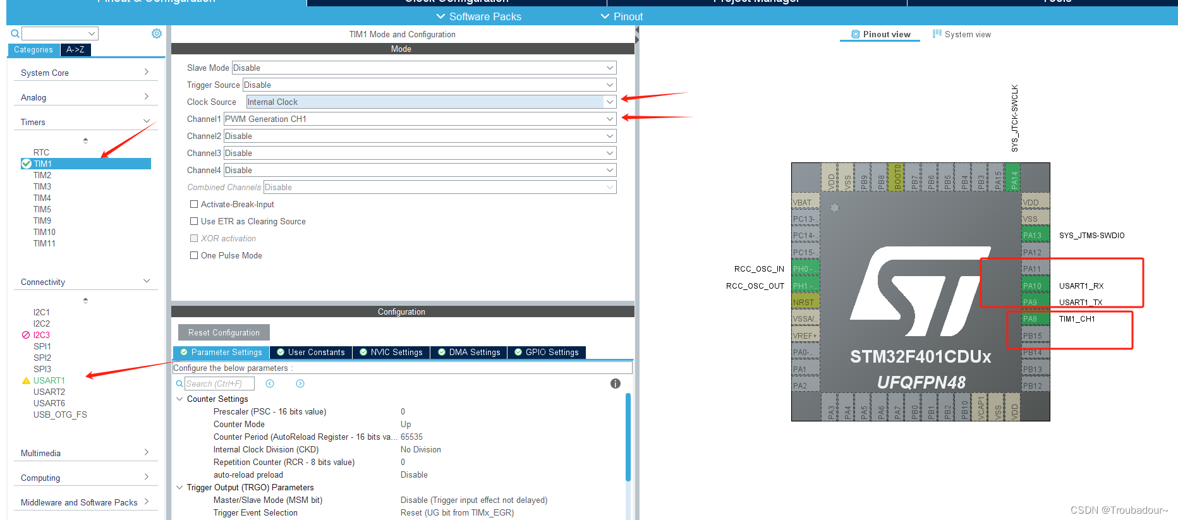Open the Channel3 dropdown
The image size is (1178, 520).
point(420,153)
